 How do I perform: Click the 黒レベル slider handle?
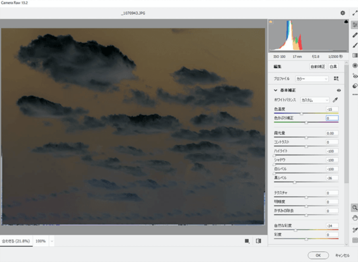(295, 182)
